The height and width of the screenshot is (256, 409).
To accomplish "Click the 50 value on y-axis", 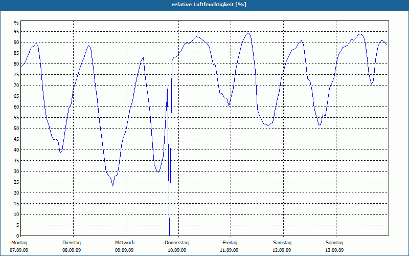I will (16, 129).
